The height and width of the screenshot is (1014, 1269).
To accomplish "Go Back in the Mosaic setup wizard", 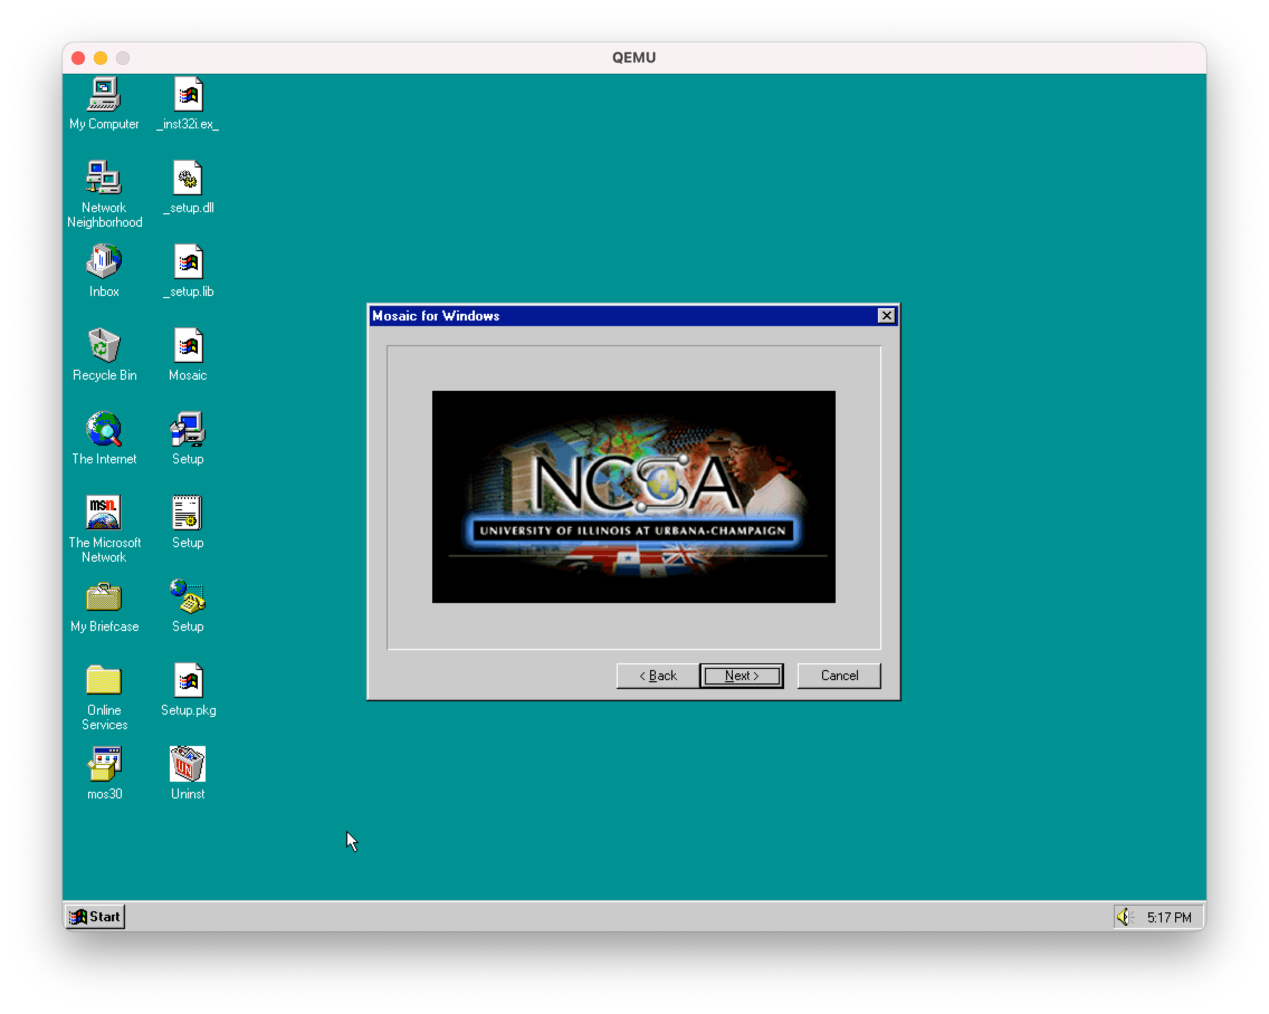I will click(658, 675).
